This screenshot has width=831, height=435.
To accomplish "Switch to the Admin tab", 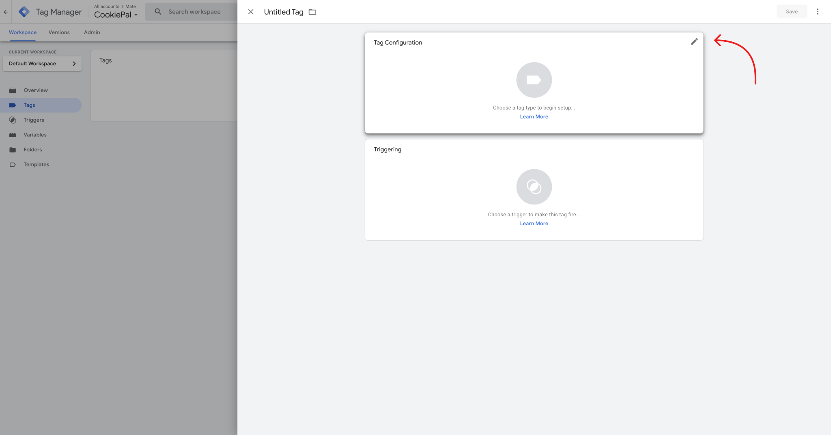I will pyautogui.click(x=92, y=32).
